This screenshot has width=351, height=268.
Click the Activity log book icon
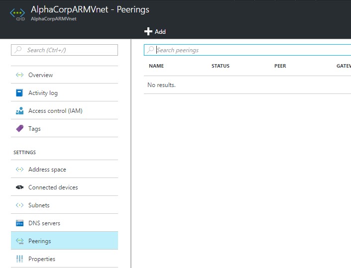pos(20,93)
